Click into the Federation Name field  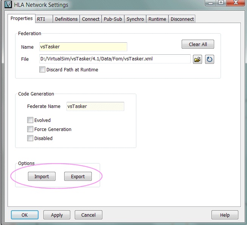(x=83, y=47)
